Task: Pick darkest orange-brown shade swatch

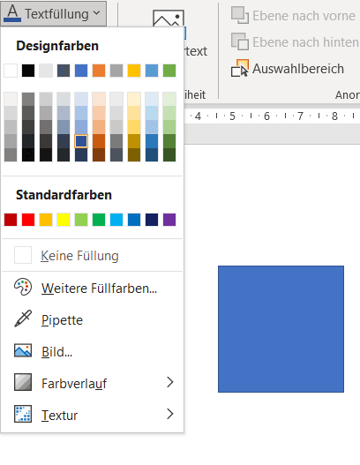Action: pyautogui.click(x=99, y=154)
